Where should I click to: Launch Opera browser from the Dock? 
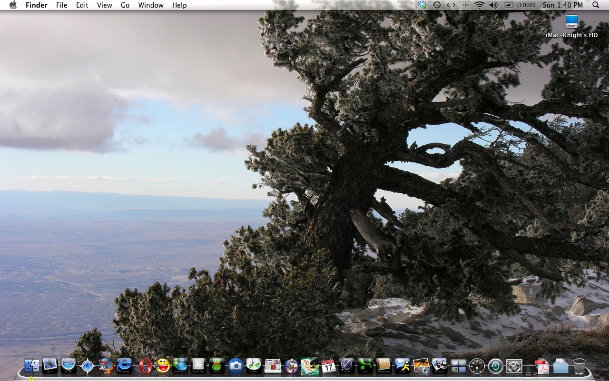(145, 366)
